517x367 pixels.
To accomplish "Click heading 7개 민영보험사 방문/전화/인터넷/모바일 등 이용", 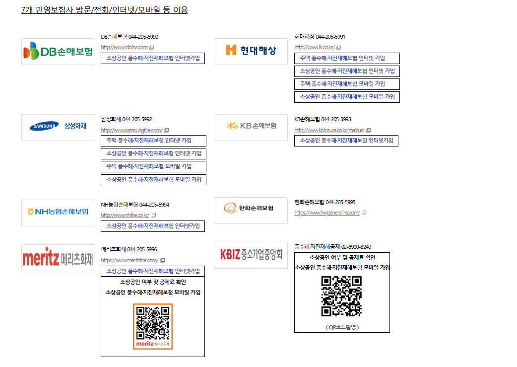I will pos(105,10).
